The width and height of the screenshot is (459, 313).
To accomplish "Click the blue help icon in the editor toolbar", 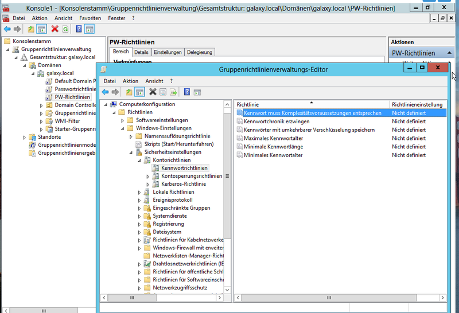I will [187, 92].
